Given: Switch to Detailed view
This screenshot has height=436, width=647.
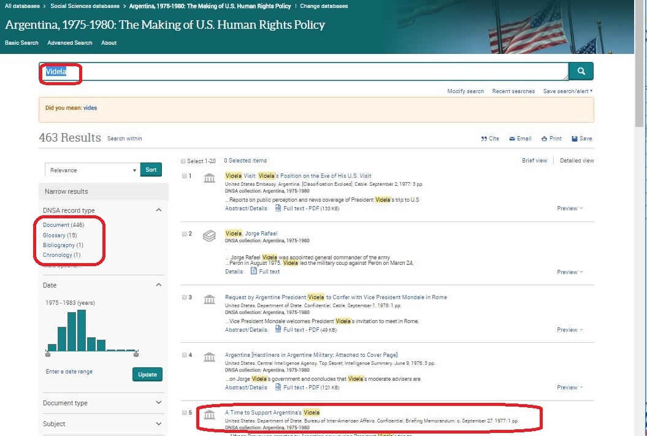Looking at the screenshot, I should (x=577, y=161).
